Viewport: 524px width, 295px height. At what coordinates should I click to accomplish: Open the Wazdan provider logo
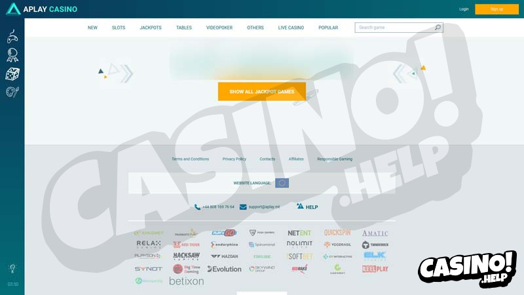(x=224, y=256)
